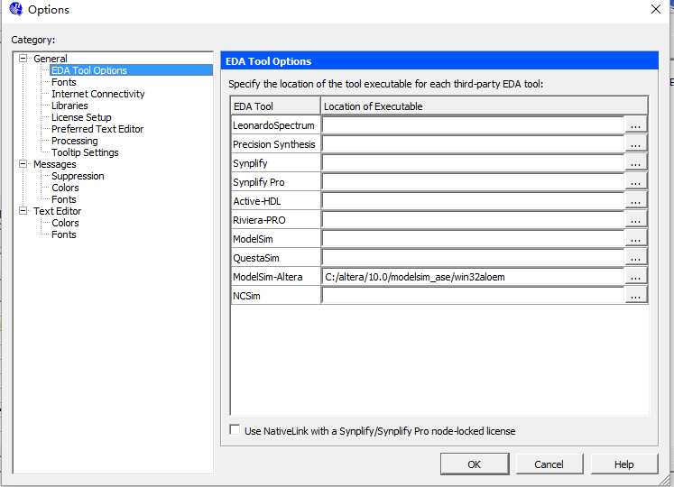Open Fonts under the General category
674x487 pixels.
64,82
